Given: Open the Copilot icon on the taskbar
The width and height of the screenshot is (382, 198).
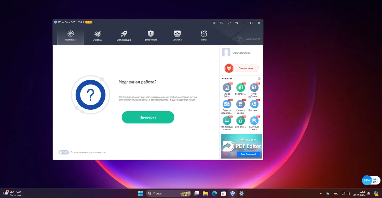Looking at the screenshot, I should pos(376,193).
